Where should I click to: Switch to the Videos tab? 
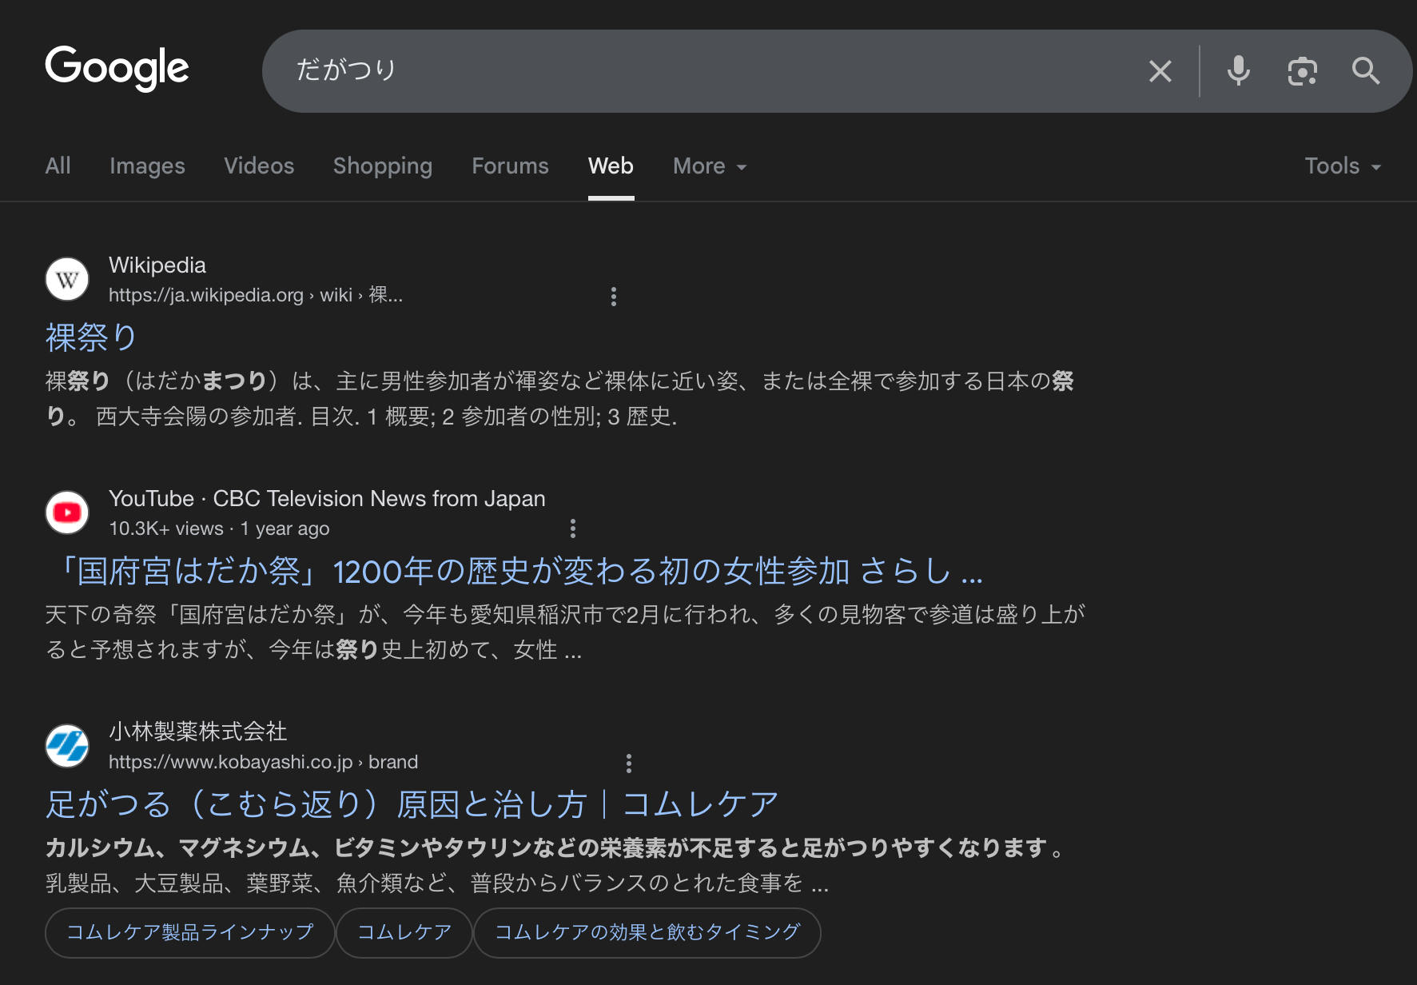click(x=259, y=166)
